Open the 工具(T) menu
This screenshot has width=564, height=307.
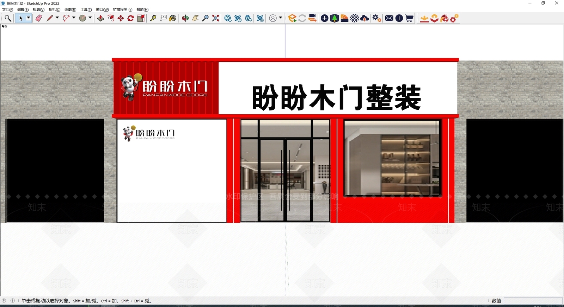coord(86,9)
